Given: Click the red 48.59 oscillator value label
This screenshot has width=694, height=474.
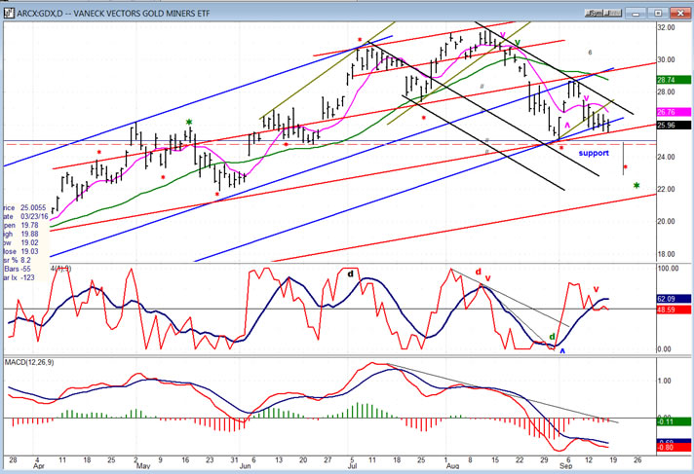Looking at the screenshot, I should [x=674, y=310].
